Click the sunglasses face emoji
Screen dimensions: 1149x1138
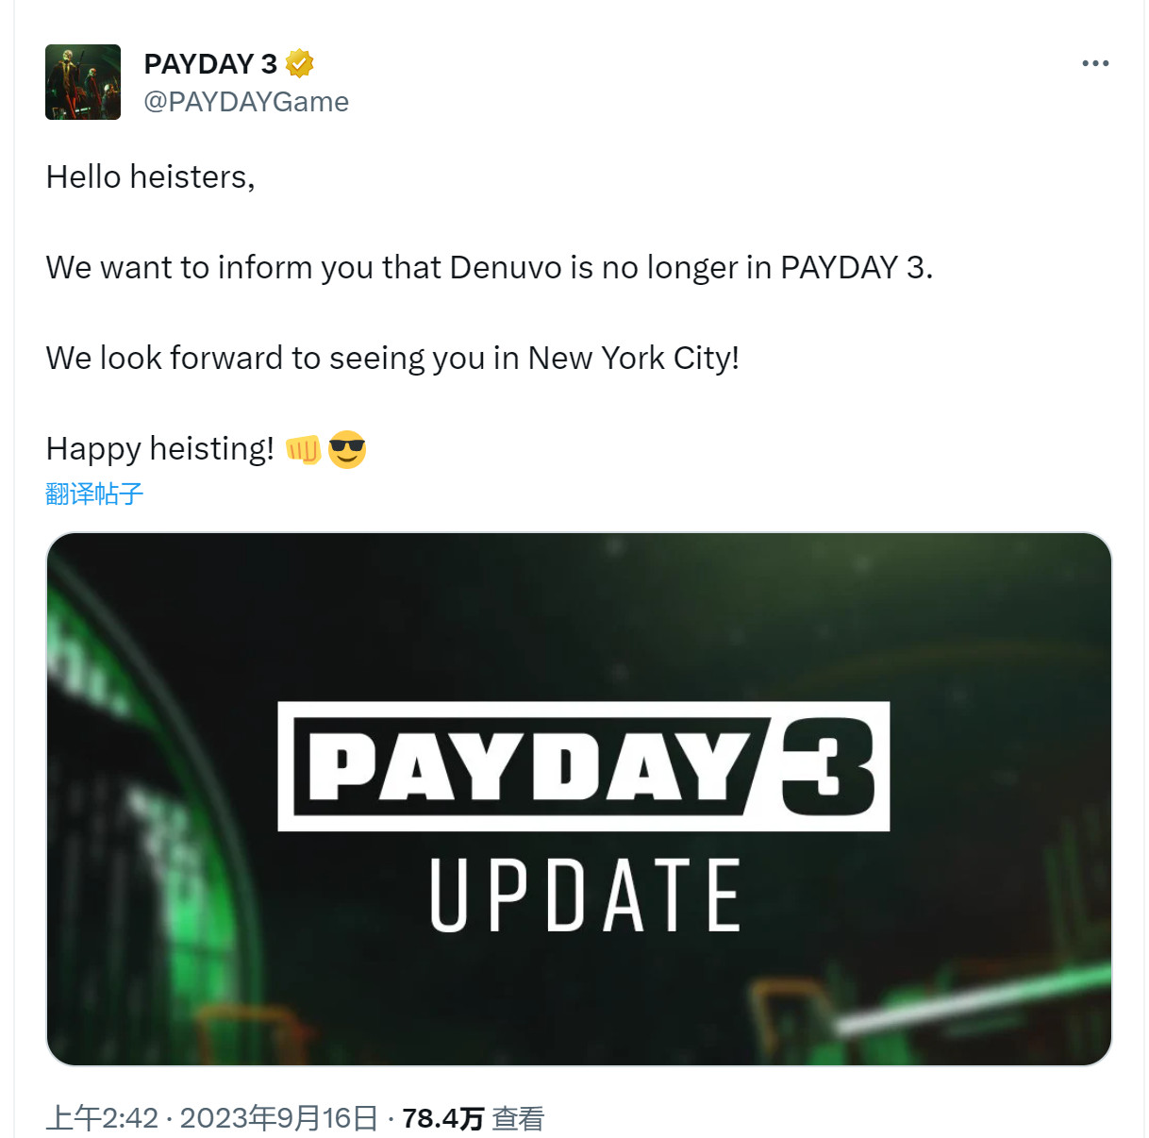[x=347, y=450]
